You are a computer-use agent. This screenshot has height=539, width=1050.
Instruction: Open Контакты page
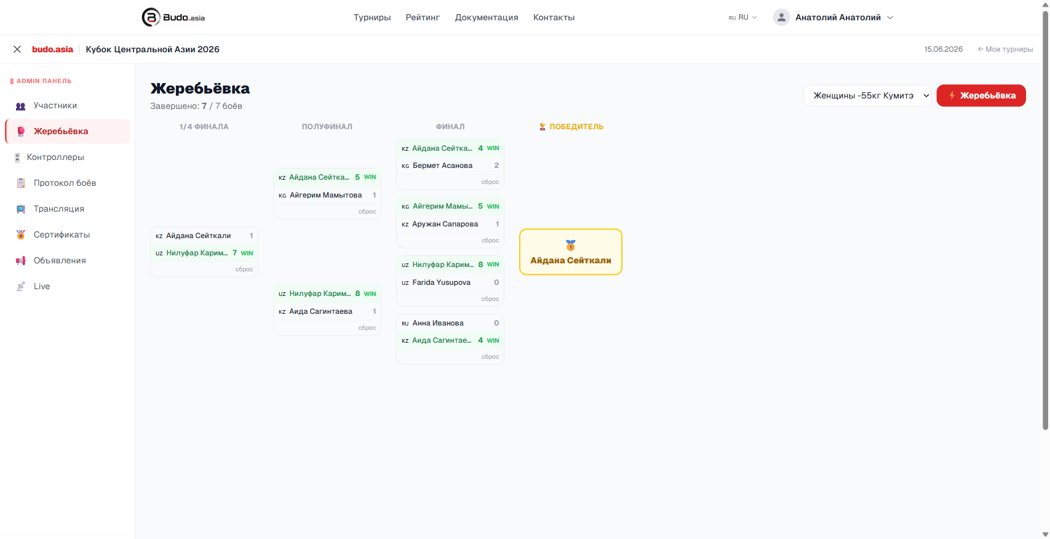tap(554, 17)
